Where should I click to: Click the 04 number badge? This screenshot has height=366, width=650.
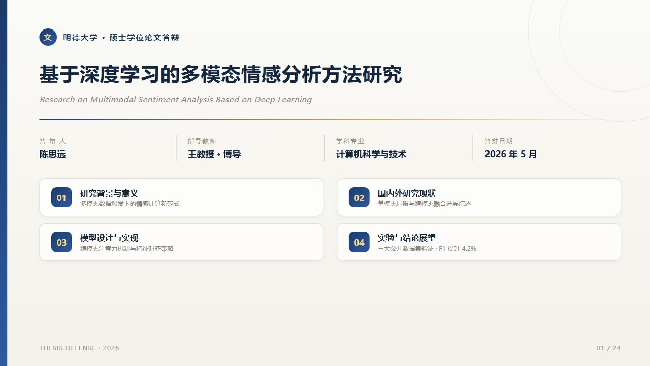coord(359,242)
